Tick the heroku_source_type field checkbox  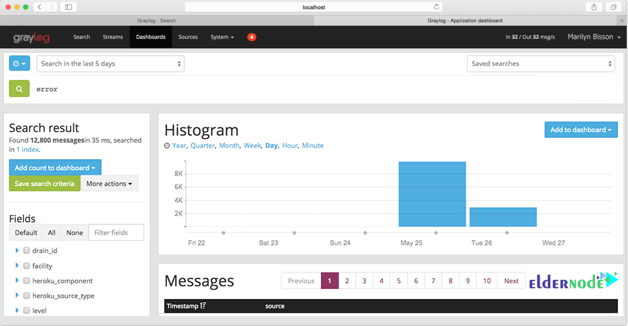coord(26,296)
